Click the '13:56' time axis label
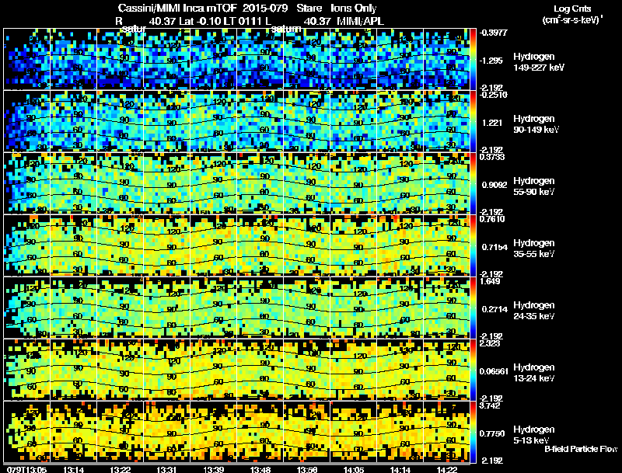This screenshot has width=622, height=473. pos(307,469)
